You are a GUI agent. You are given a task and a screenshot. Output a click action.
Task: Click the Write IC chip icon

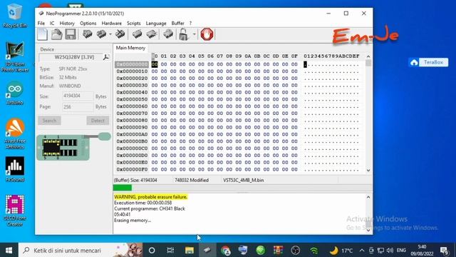coord(101,34)
